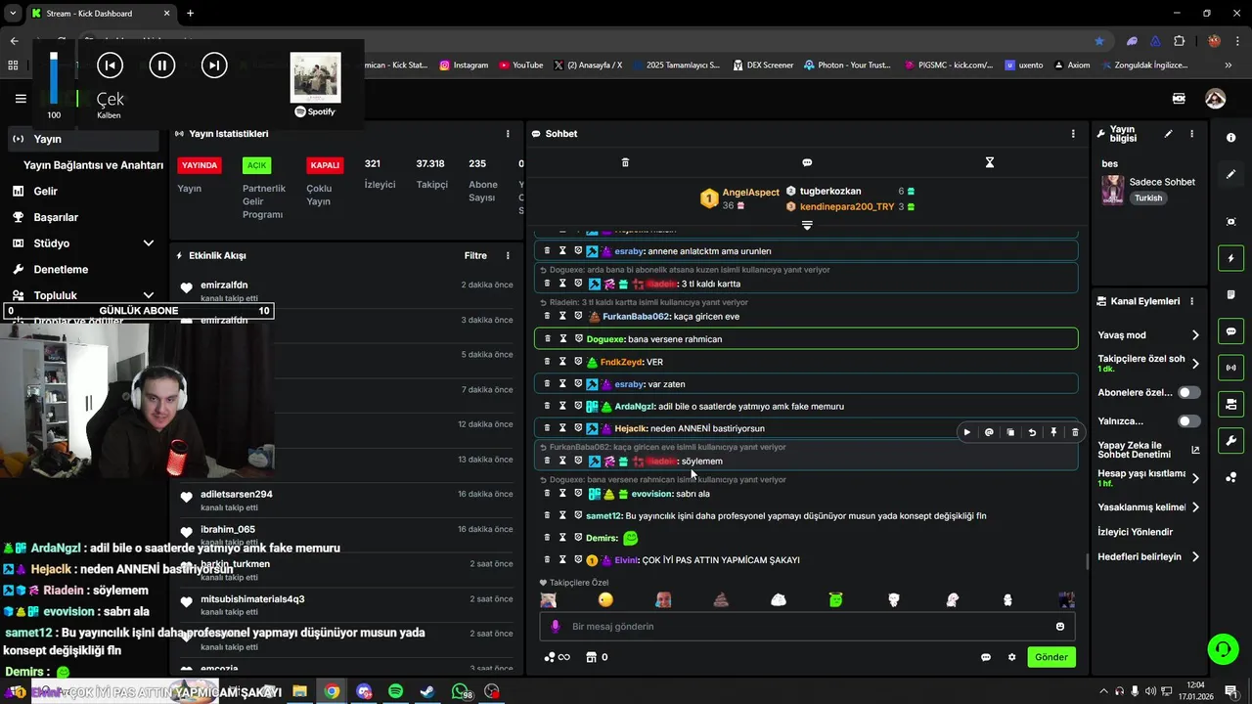The height and width of the screenshot is (704, 1252).
Task: Open the hamburger menu in Kick dashboard
Action: tap(21, 99)
